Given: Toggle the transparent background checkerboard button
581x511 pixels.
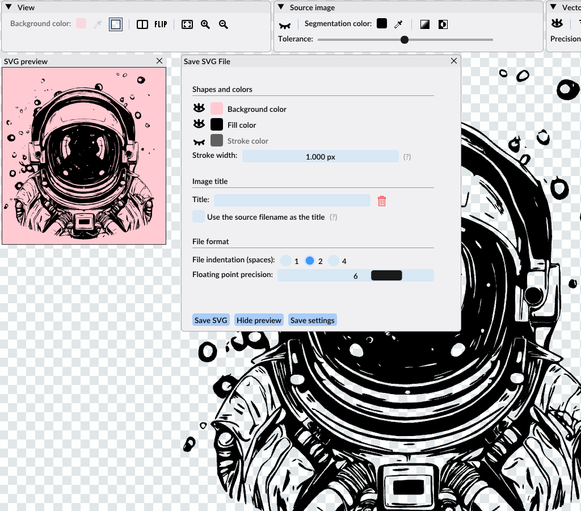Looking at the screenshot, I should tap(116, 24).
